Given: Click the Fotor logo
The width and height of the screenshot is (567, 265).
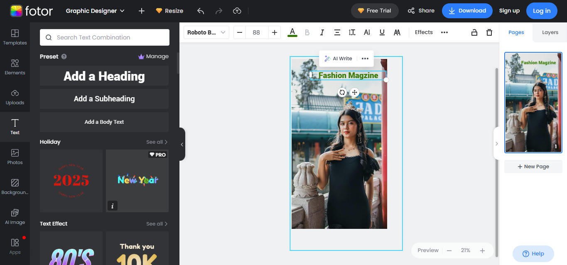Looking at the screenshot, I should tap(32, 11).
